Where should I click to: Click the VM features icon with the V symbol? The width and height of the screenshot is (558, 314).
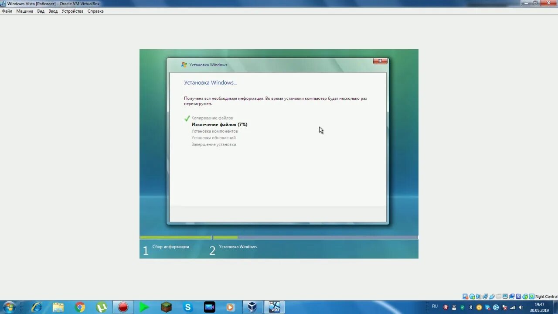(x=517, y=296)
